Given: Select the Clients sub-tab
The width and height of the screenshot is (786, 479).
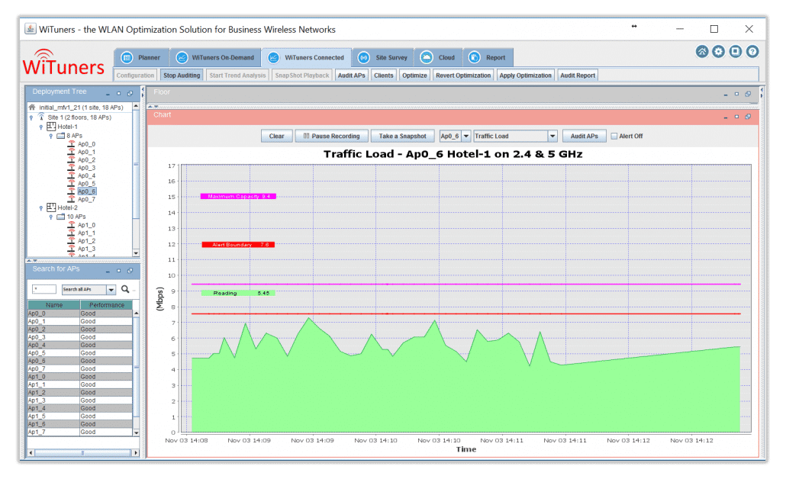Looking at the screenshot, I should click(x=384, y=76).
